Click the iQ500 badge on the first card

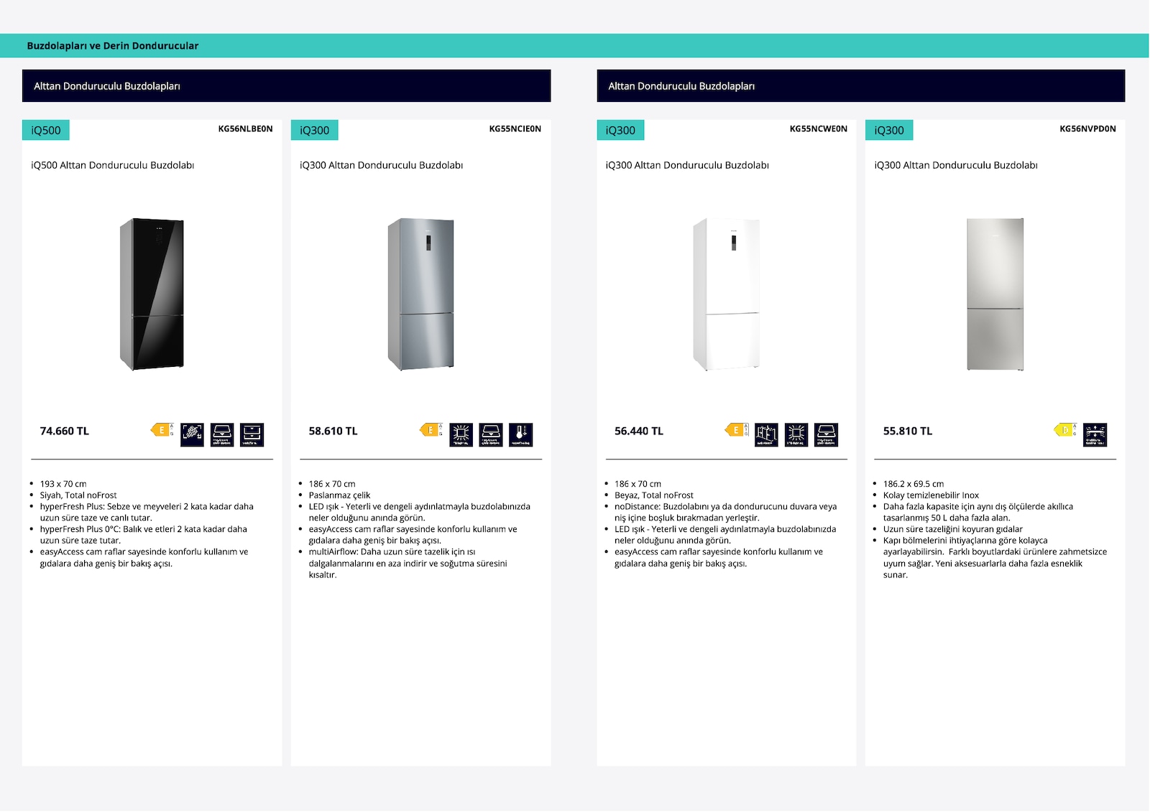point(46,130)
